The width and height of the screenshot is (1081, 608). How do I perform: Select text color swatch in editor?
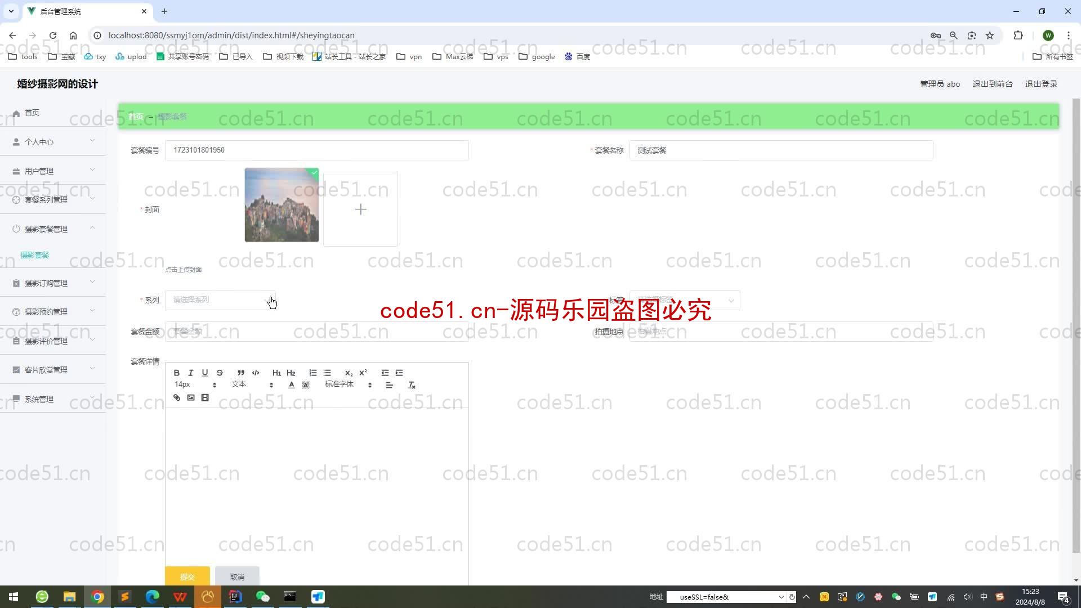(x=291, y=385)
